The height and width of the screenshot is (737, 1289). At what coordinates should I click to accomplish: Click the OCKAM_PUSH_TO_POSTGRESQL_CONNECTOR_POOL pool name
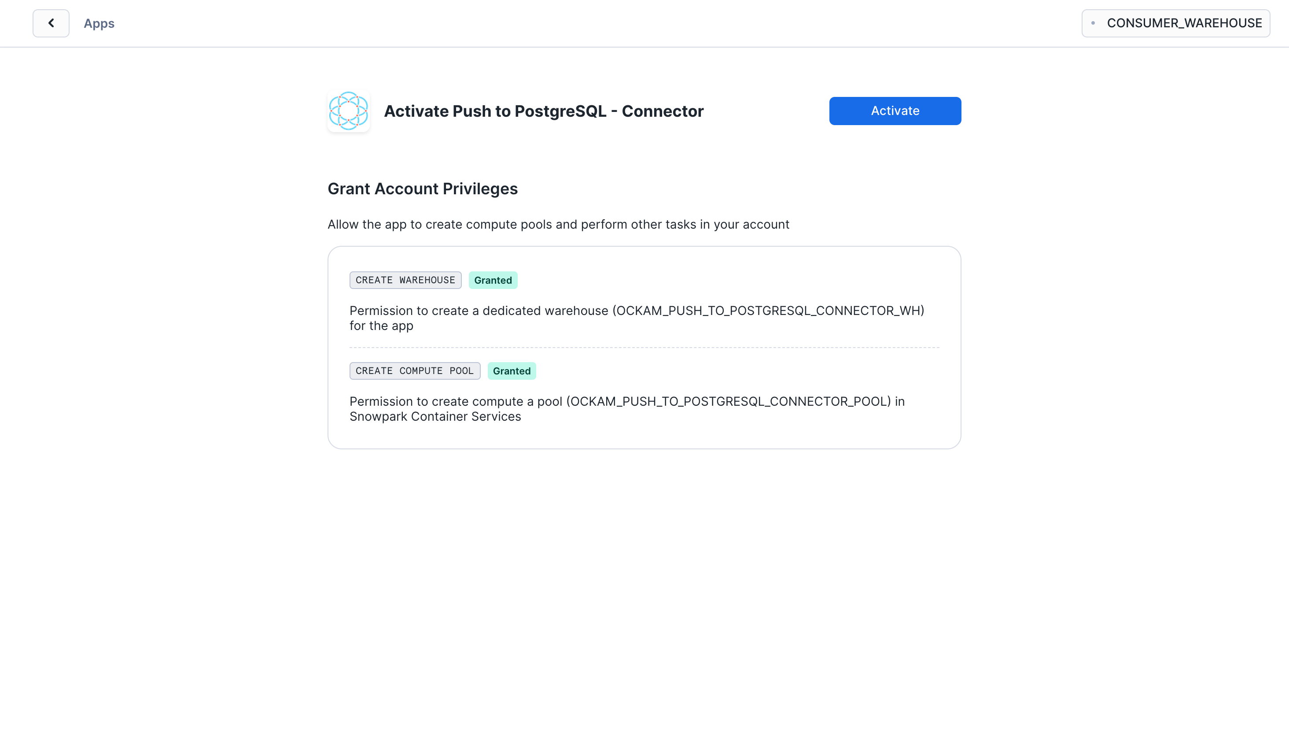tap(728, 401)
